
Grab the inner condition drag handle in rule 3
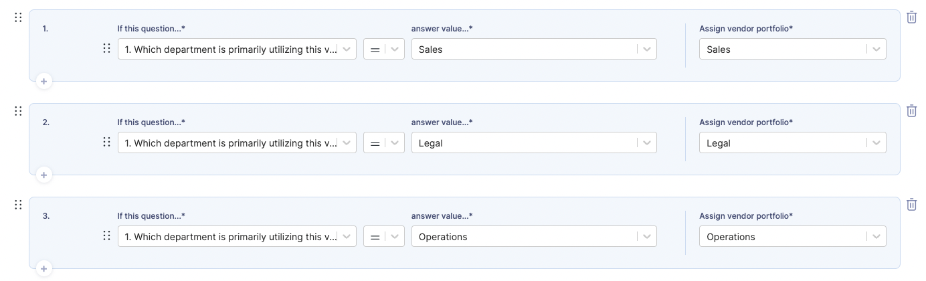click(106, 236)
